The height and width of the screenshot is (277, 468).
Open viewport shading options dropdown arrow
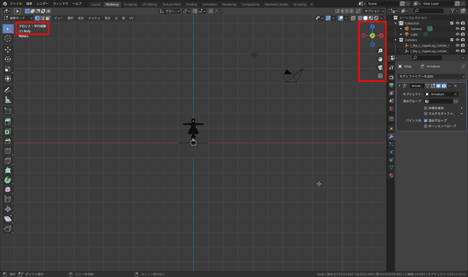pyautogui.click(x=382, y=18)
